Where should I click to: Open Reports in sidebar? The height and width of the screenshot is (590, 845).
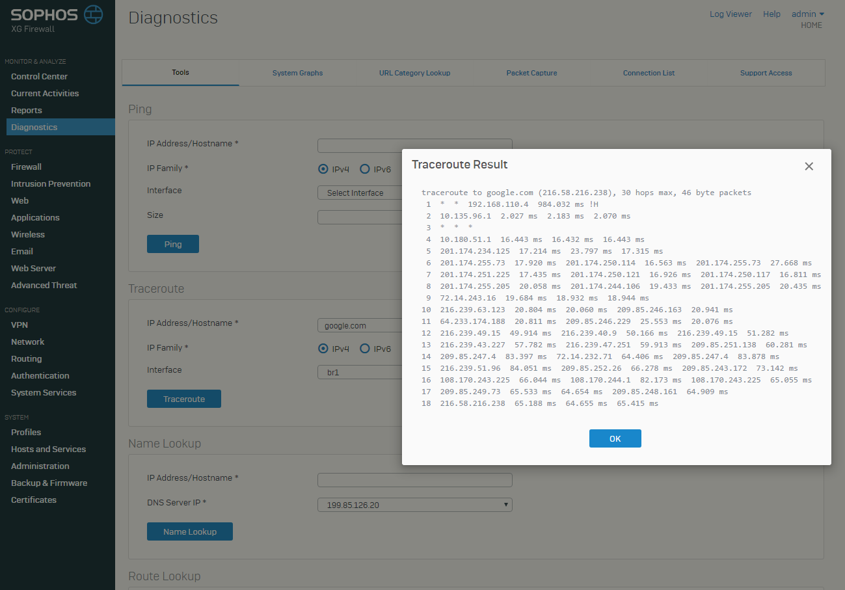26,110
